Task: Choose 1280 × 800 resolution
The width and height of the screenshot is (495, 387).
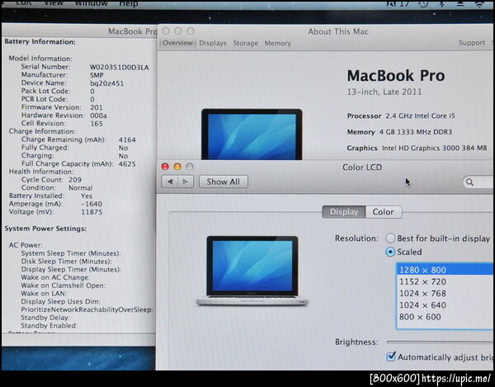Action: tap(445, 270)
